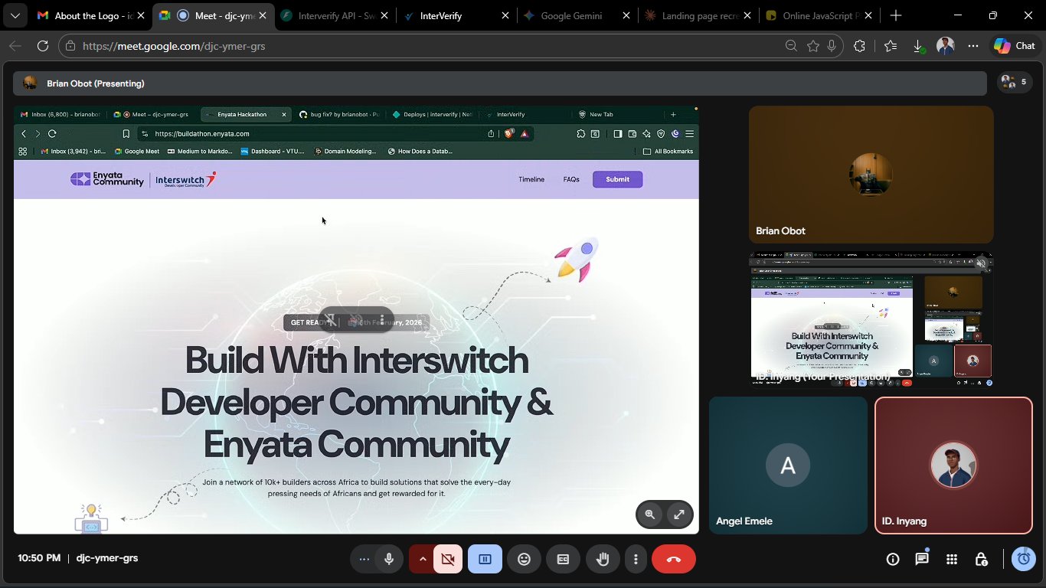Image resolution: width=1046 pixels, height=588 pixels.
Task: Open browser Extensions puzzle icon
Action: click(859, 46)
